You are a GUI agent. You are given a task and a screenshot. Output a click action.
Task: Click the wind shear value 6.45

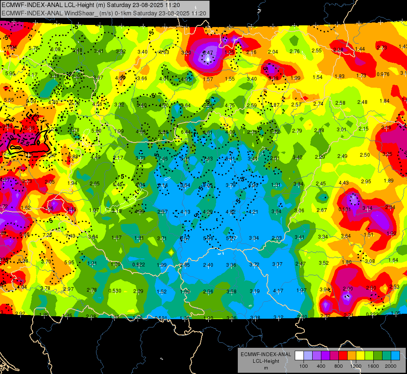coord(118,184)
